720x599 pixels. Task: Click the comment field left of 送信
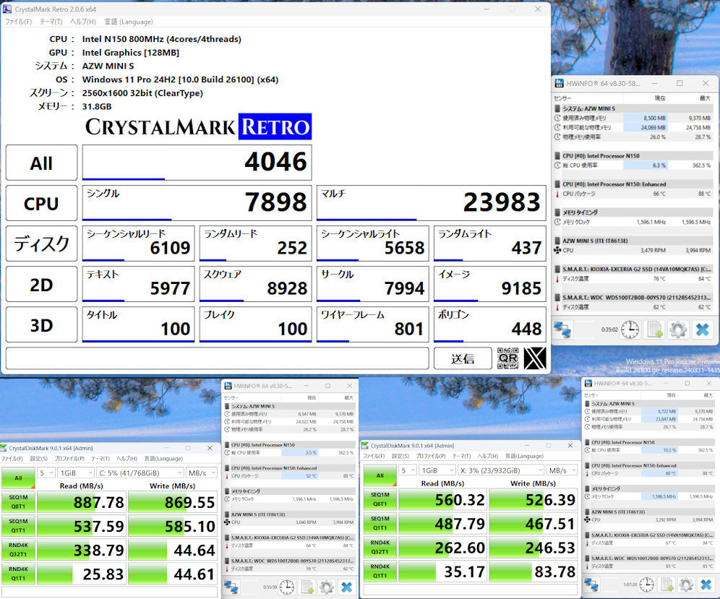(217, 358)
